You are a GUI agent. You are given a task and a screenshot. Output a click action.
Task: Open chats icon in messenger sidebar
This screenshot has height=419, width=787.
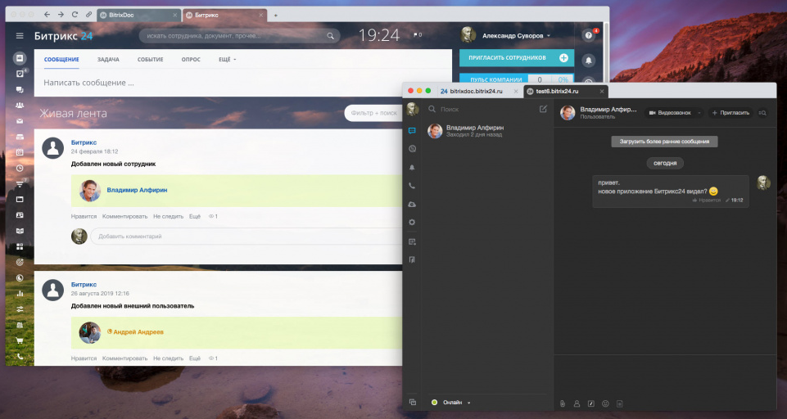pos(412,130)
